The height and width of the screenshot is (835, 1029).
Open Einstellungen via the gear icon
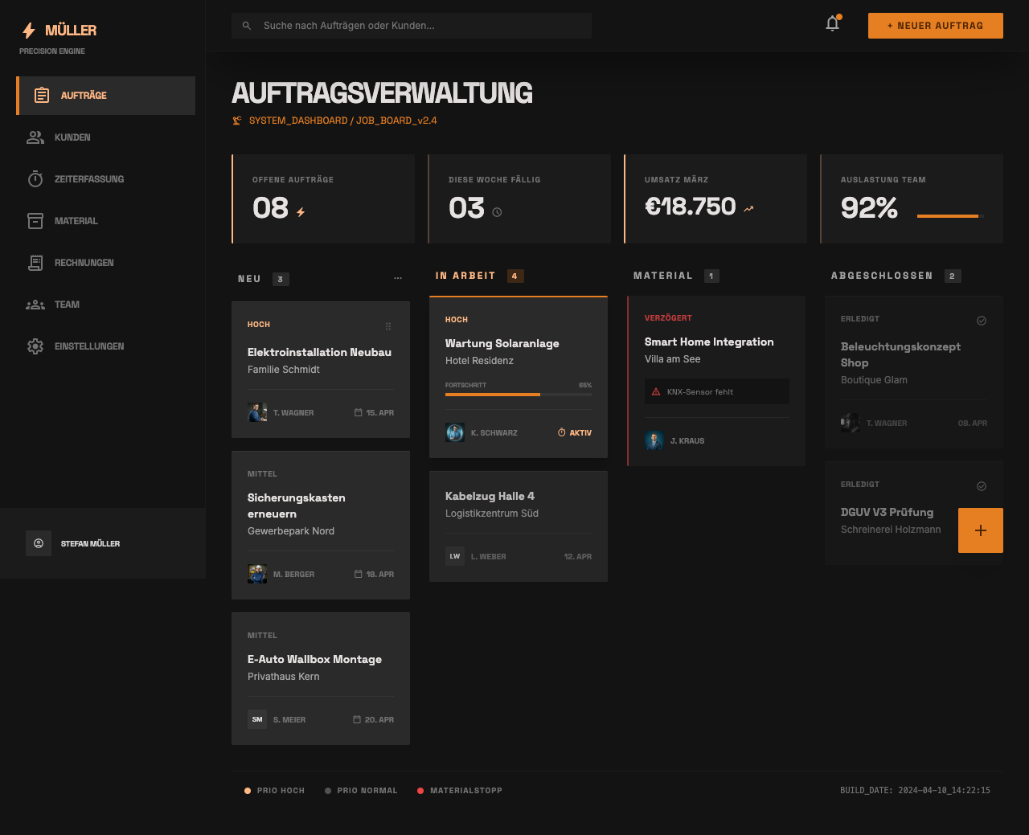tap(35, 346)
